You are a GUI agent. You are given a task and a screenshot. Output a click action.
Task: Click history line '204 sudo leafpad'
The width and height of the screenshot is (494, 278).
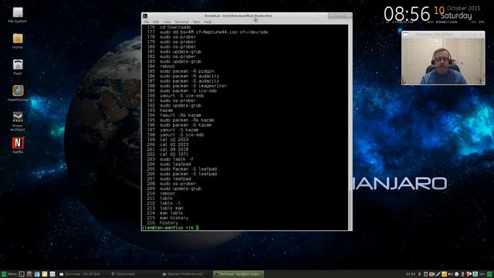click(x=169, y=164)
